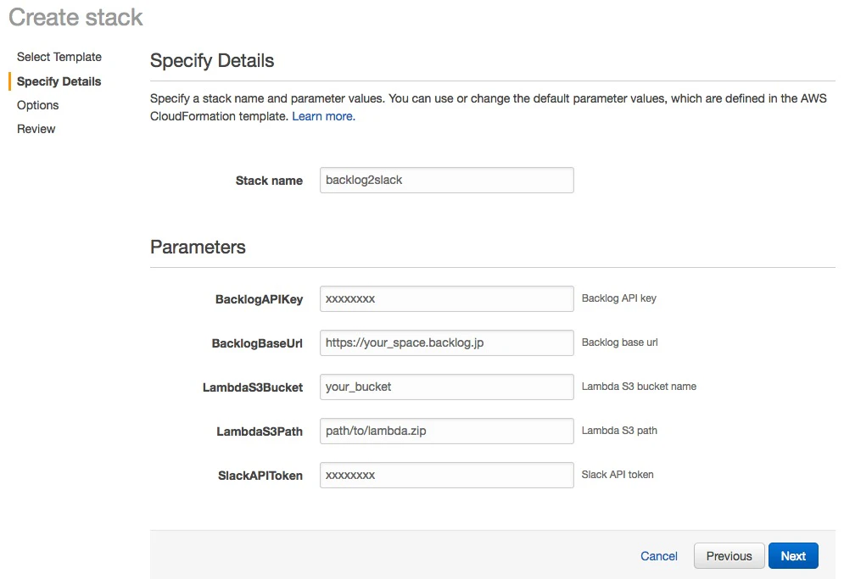Screen dimensions: 844x579
Task: Click the 'Create stack' page title
Action: tap(75, 17)
